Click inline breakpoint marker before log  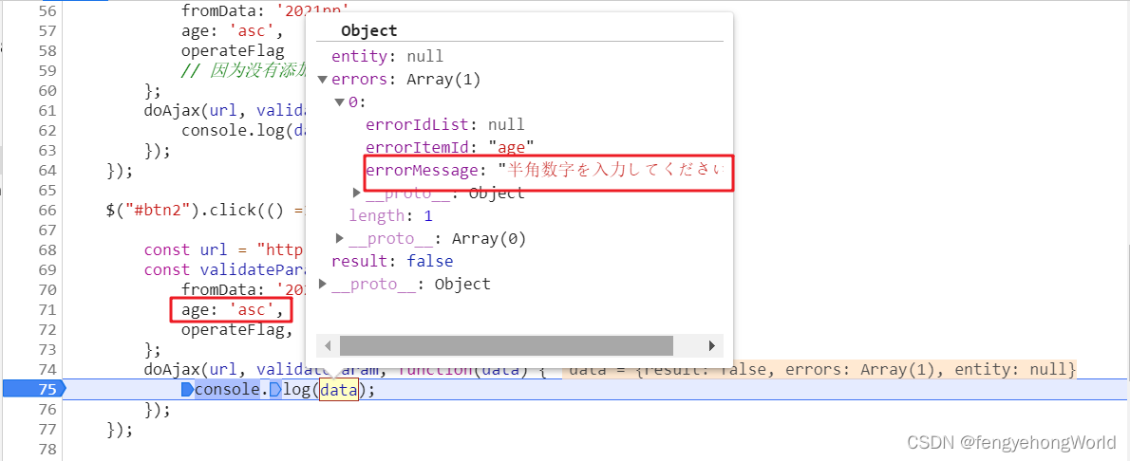(x=275, y=390)
